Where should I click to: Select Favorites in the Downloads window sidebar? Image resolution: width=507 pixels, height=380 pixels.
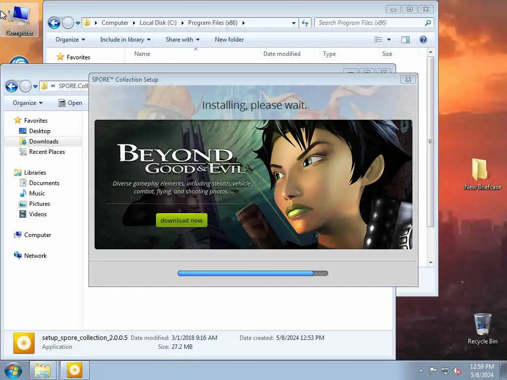pyautogui.click(x=31, y=121)
